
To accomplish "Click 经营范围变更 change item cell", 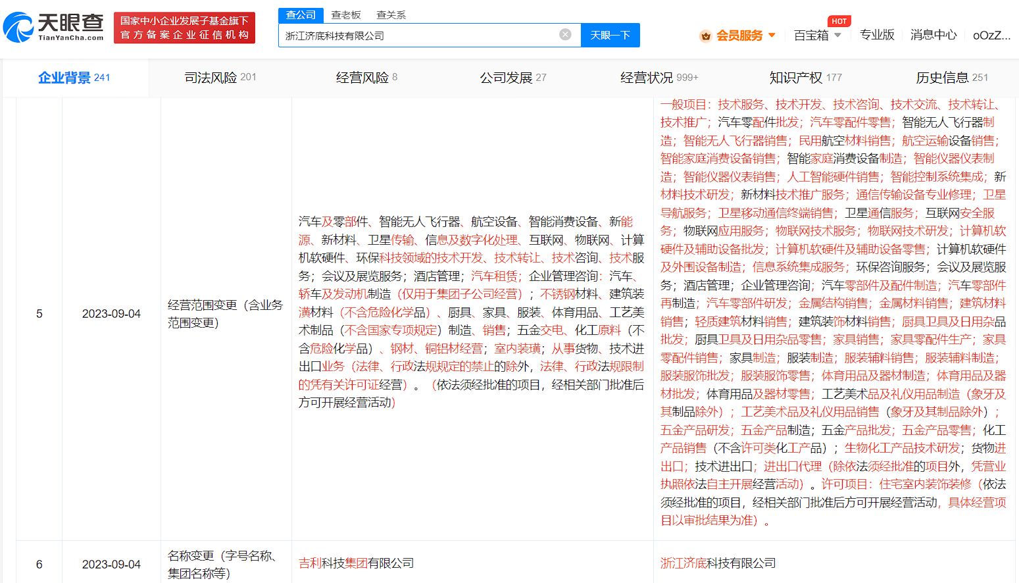I will pos(226,314).
